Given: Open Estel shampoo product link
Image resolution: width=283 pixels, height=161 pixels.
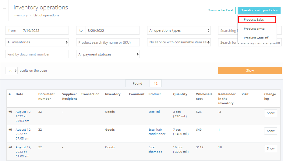Looking at the screenshot, I should point(155,149).
